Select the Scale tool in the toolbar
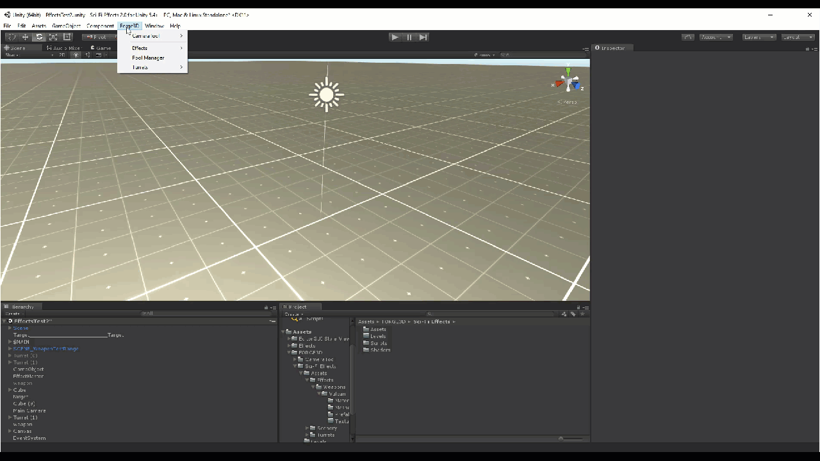 coord(53,37)
